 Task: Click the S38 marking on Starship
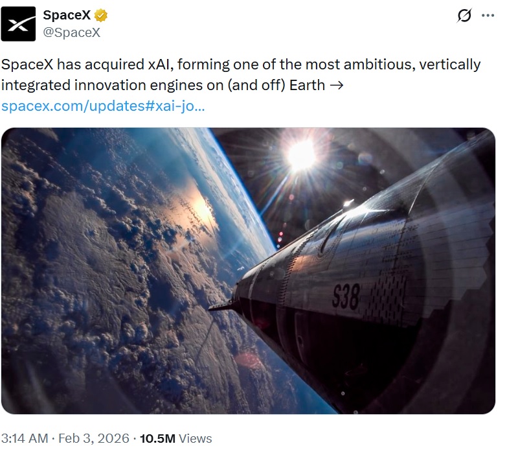click(x=345, y=298)
